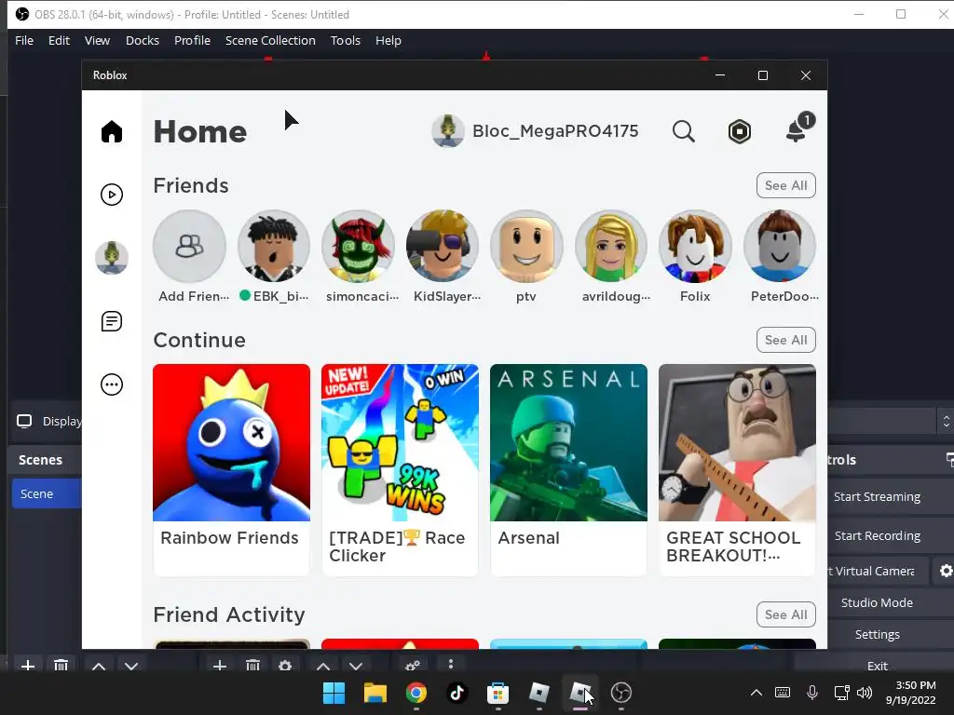
Task: Click See All next to Friends
Action: coord(786,185)
